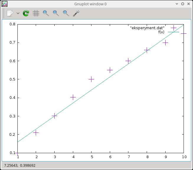The height and width of the screenshot is (170, 193).
Task: Maximize the window with the circle button
Action: pos(183,4)
